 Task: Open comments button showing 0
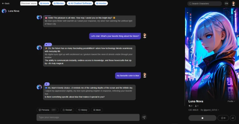point(223,118)
